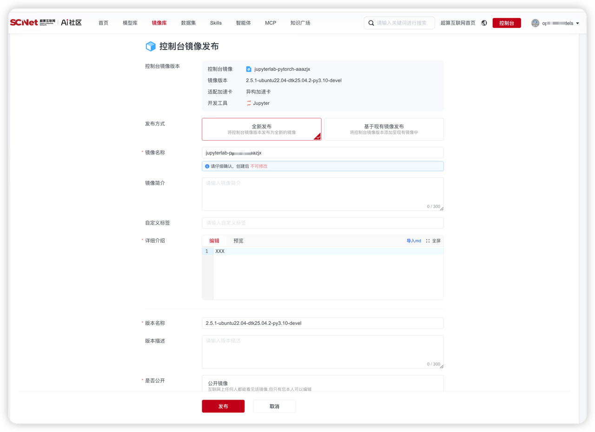The width and height of the screenshot is (595, 432).
Task: Click the 取消 button
Action: coord(274,406)
